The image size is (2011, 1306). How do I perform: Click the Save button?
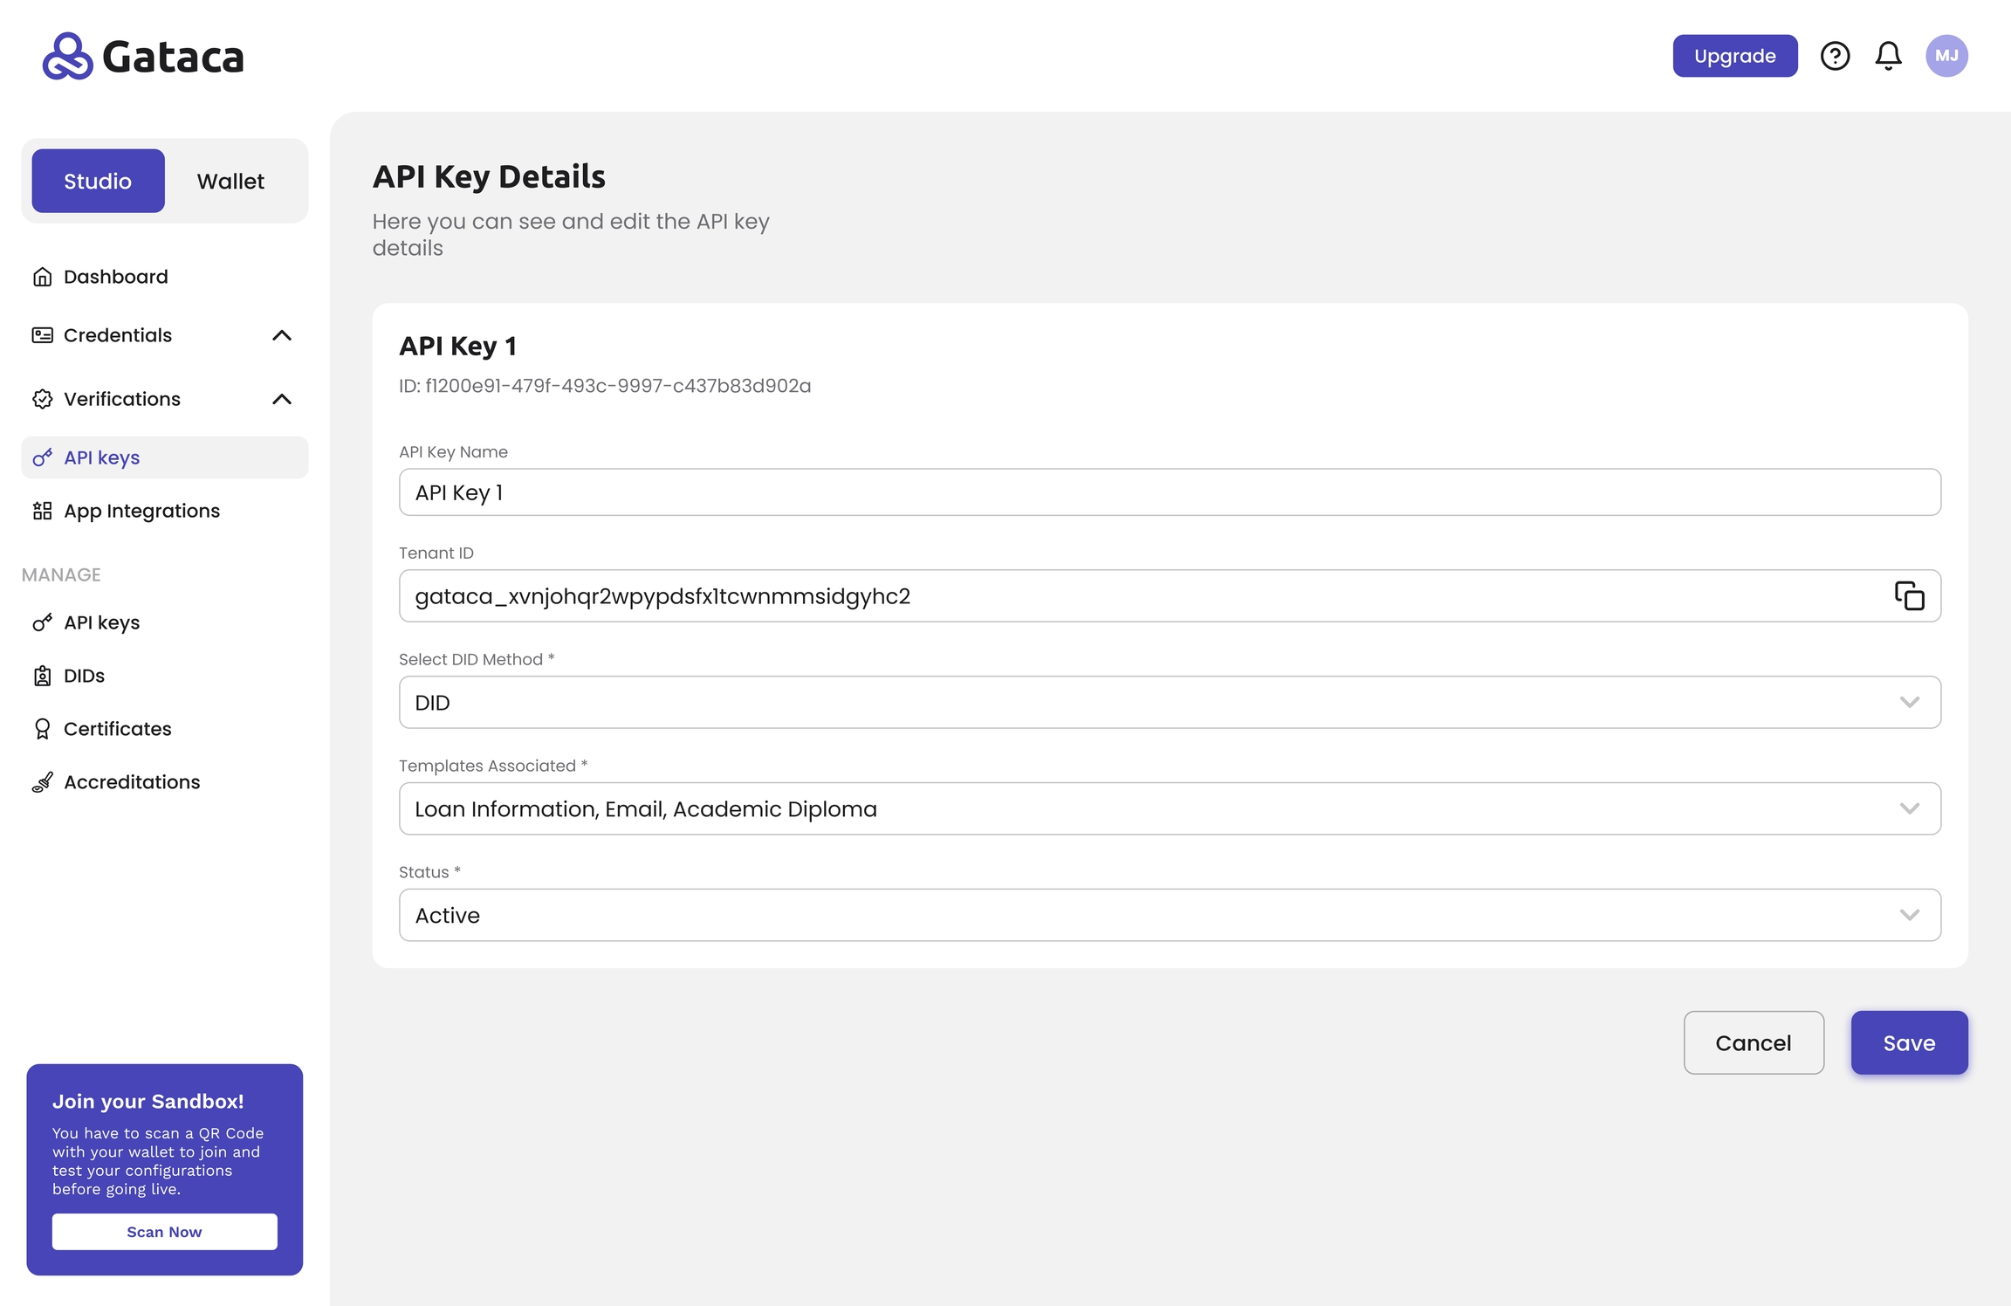pyautogui.click(x=1909, y=1042)
